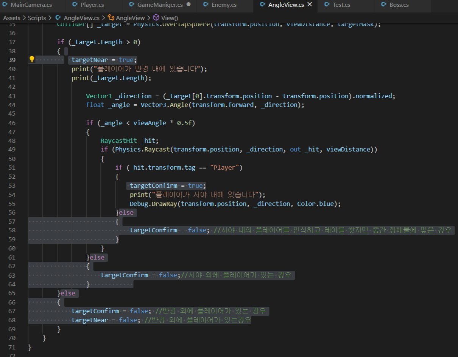Open the AngleView class breadcrumb
The height and width of the screenshot is (357, 458).
click(130, 18)
